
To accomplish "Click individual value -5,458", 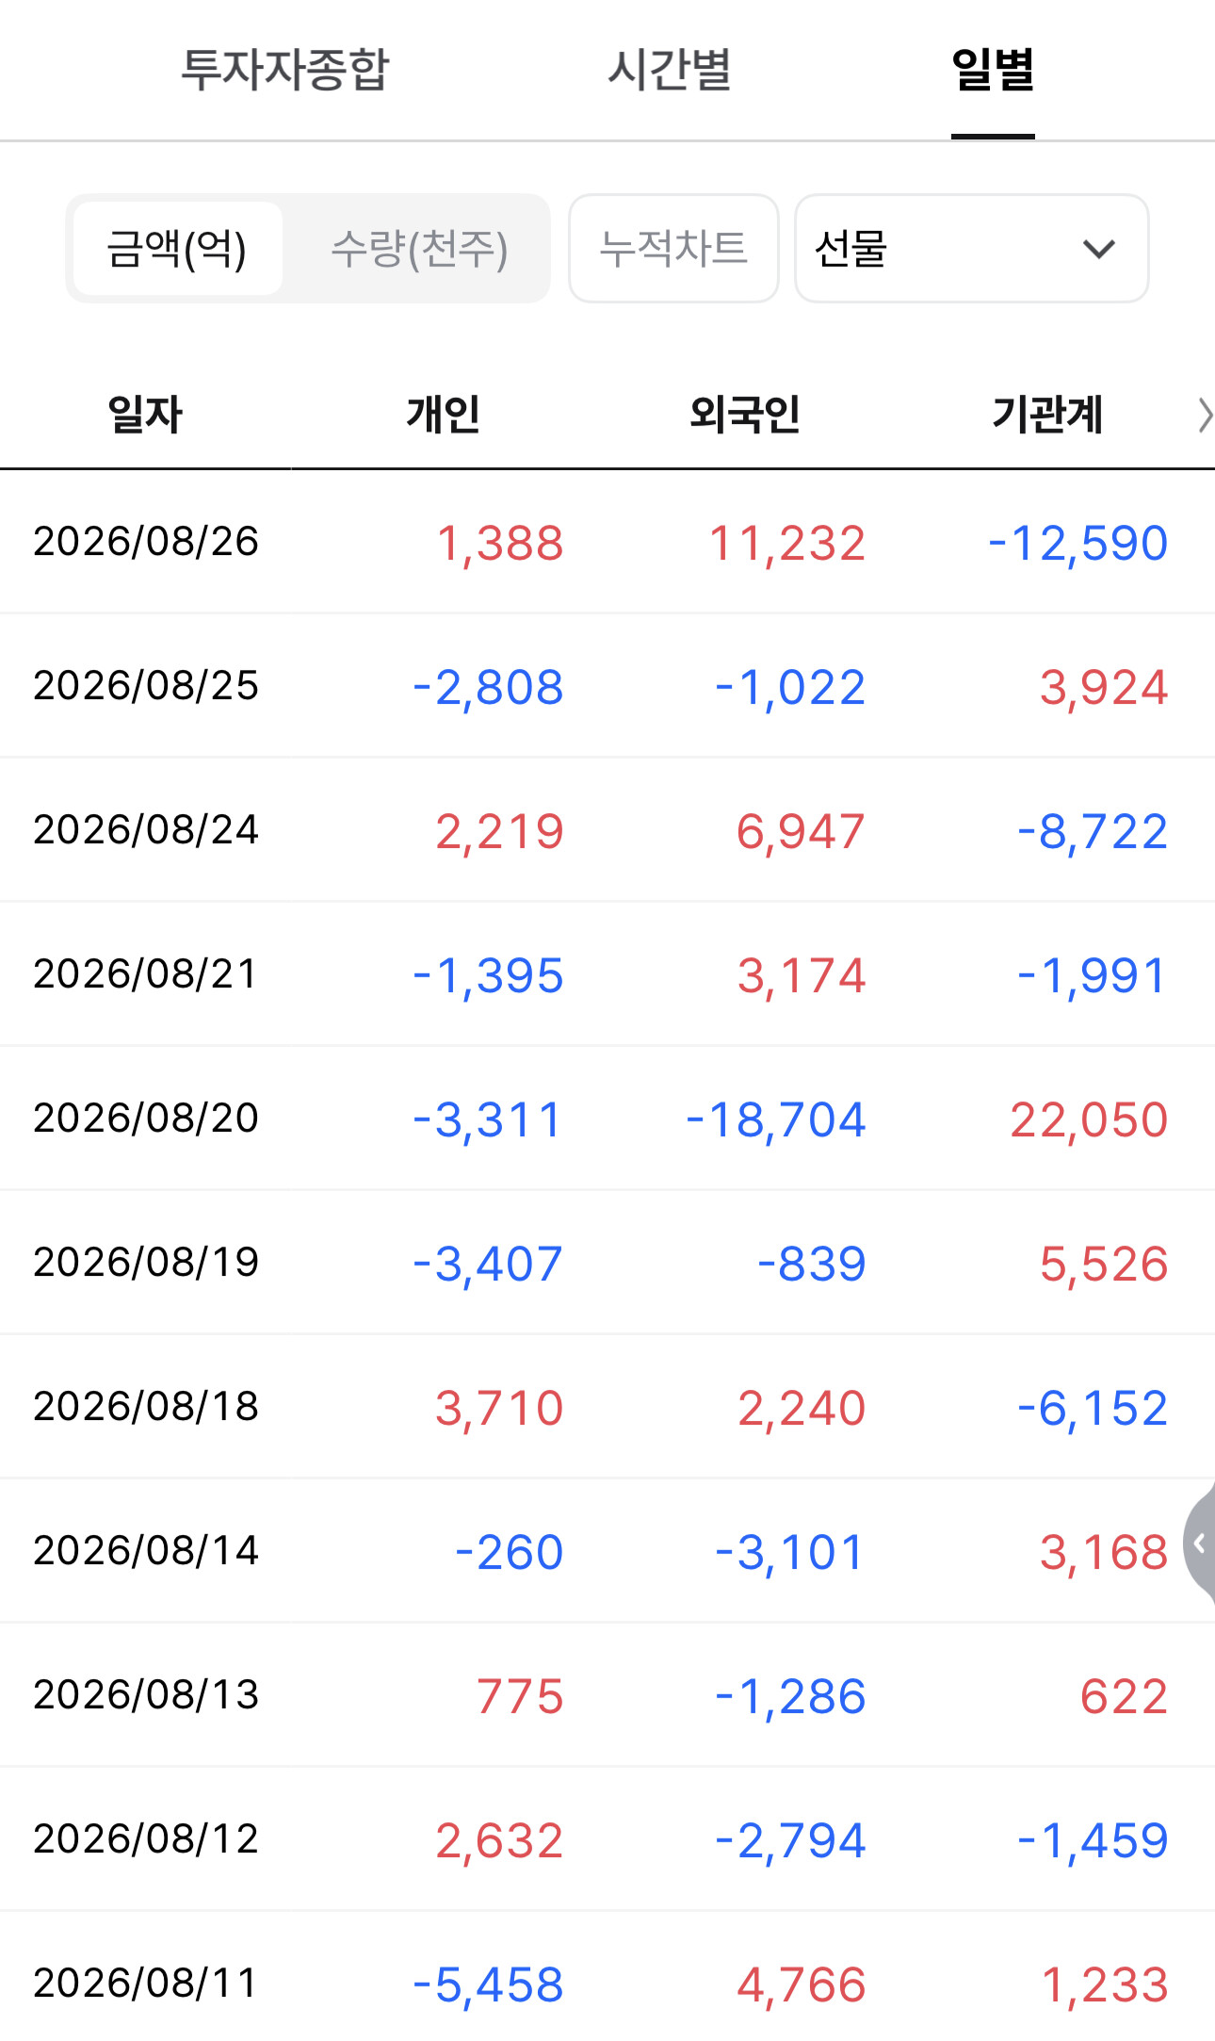I will [x=488, y=1985].
